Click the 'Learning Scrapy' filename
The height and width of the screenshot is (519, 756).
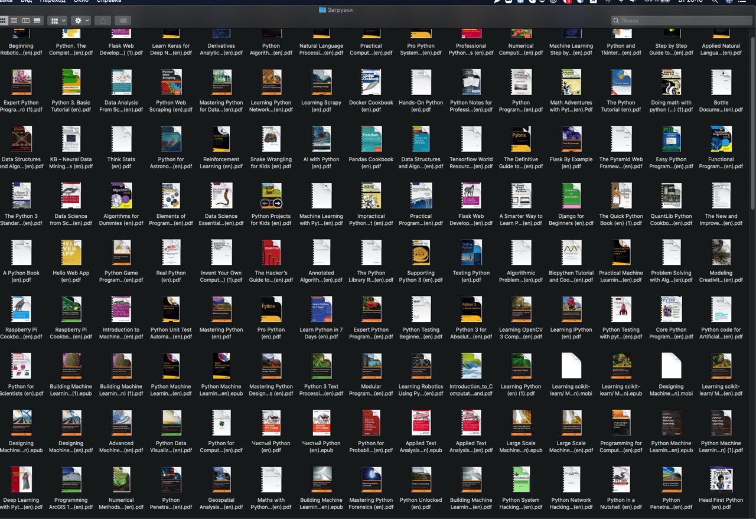(321, 106)
